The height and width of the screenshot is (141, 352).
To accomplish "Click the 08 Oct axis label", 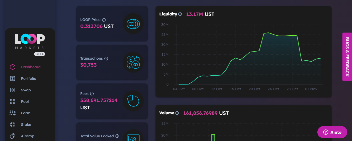I will click(198, 89).
